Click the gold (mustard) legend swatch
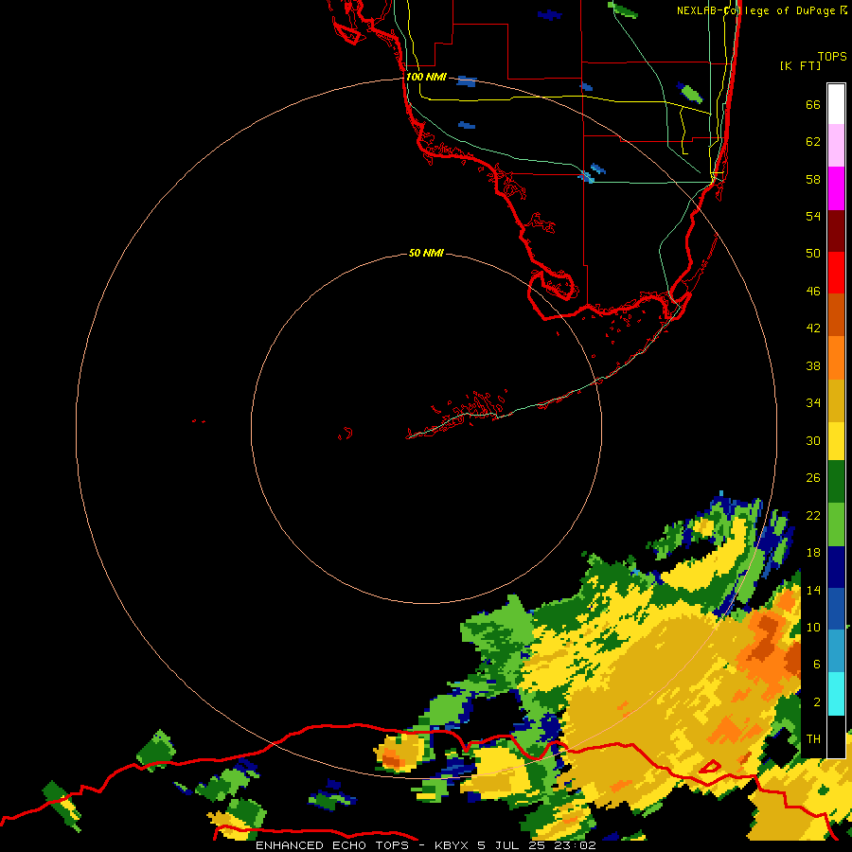Viewport: 852px width, 852px height. [x=836, y=400]
